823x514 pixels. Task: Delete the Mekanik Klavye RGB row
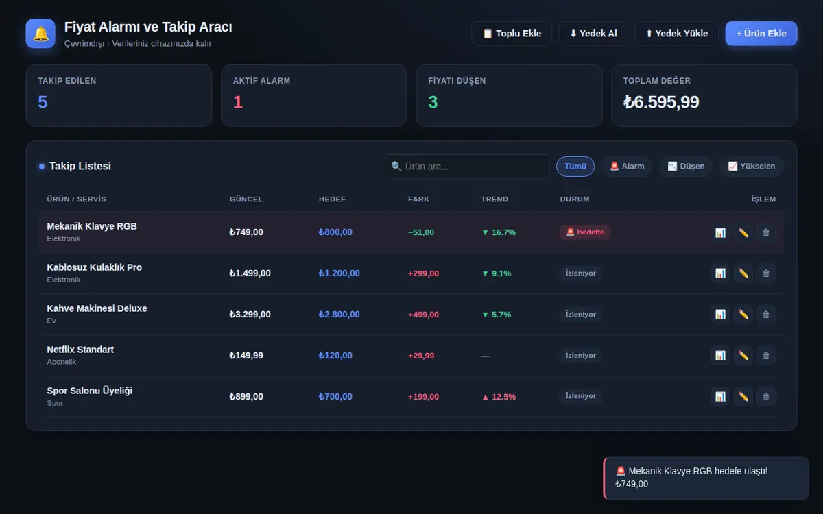click(766, 232)
